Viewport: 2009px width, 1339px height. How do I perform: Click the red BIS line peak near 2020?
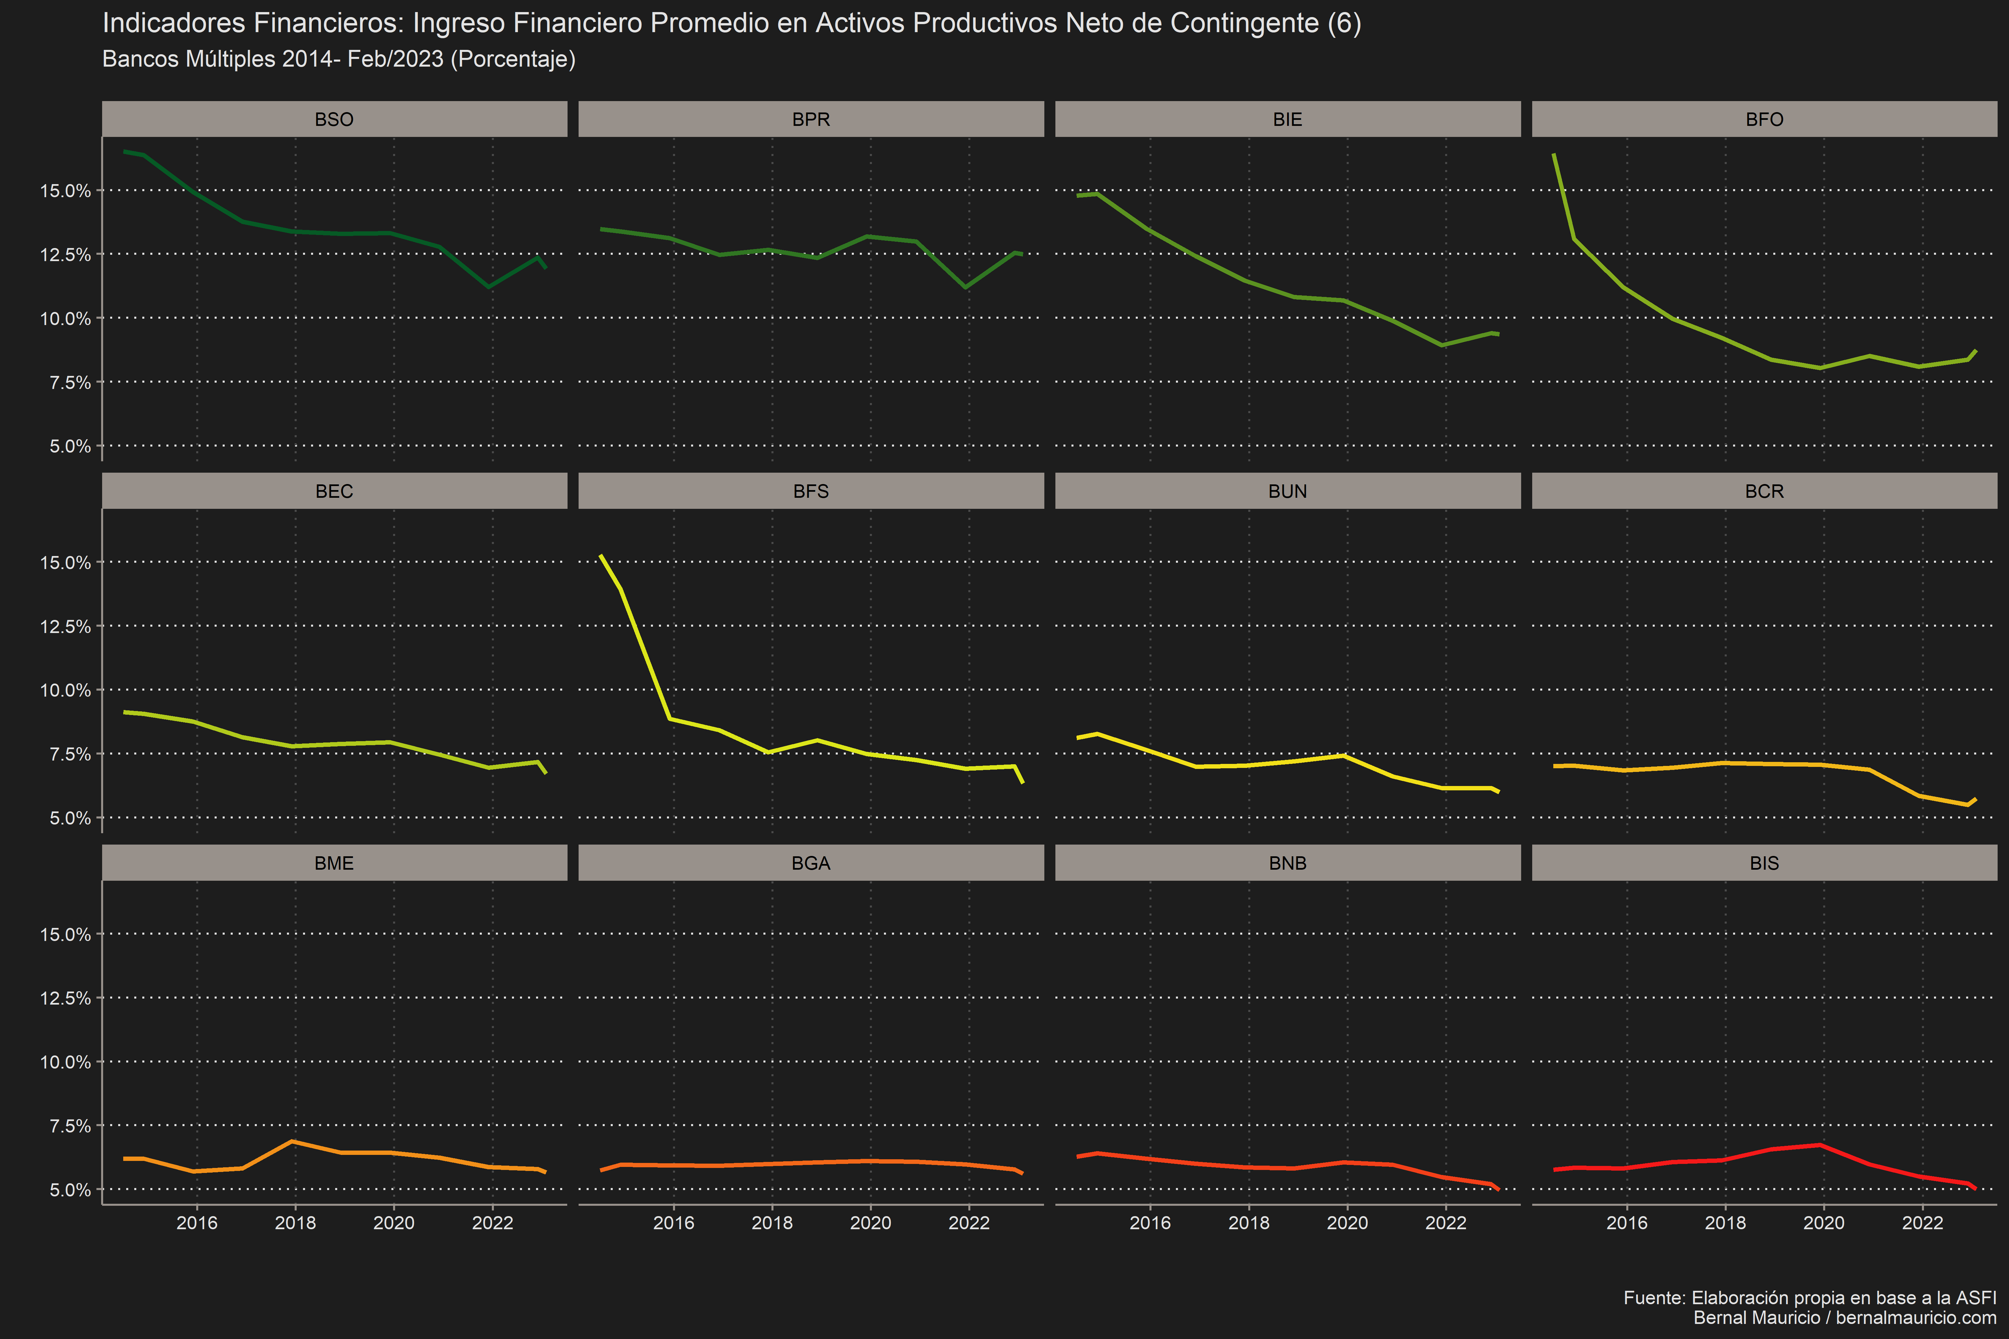[1820, 1145]
